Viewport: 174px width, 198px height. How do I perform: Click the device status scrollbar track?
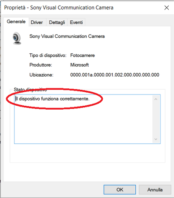point(156,119)
